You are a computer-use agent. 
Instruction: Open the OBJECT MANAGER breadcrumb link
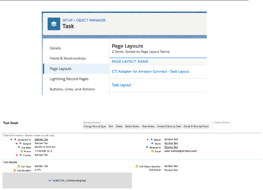click(x=91, y=20)
